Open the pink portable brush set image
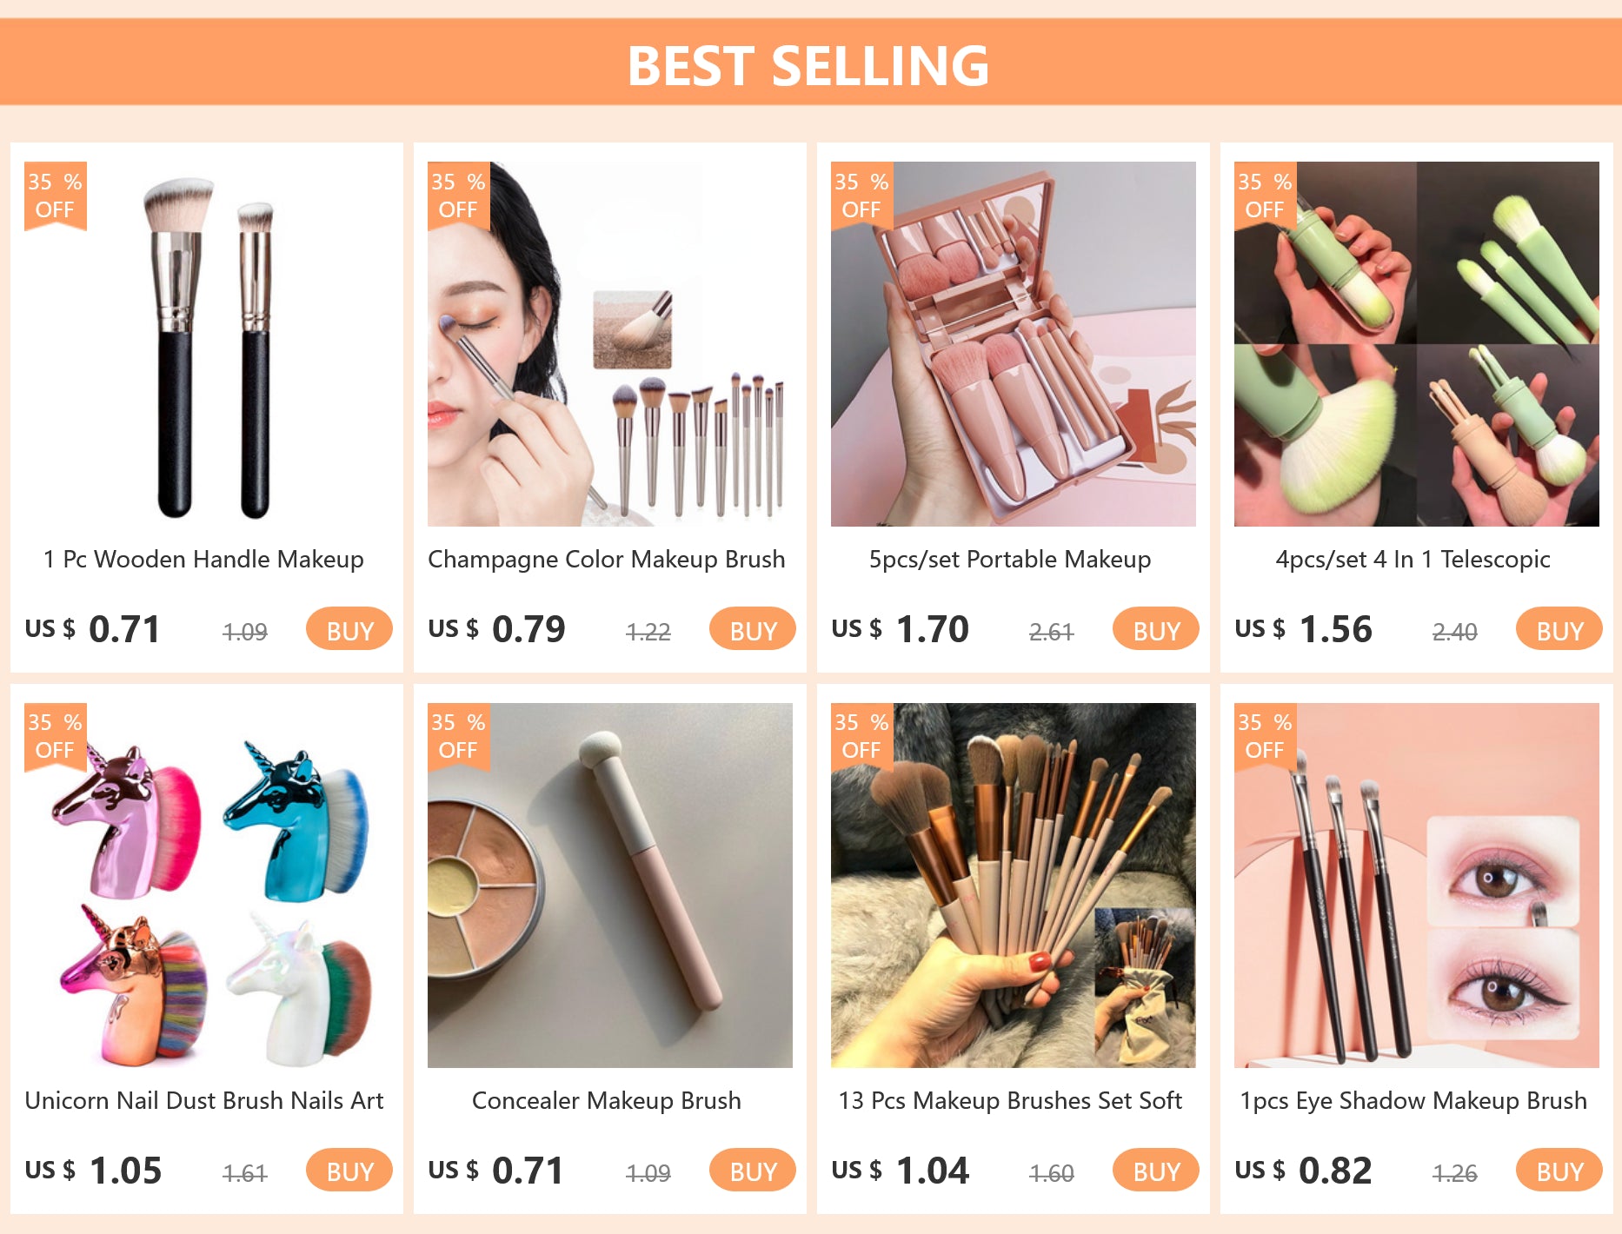The width and height of the screenshot is (1622, 1234). click(x=1014, y=344)
